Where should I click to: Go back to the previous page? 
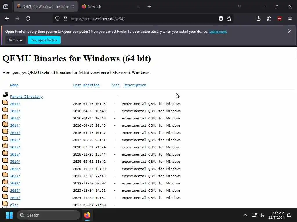7,18
